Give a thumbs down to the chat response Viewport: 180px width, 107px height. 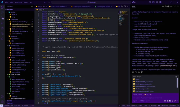pyautogui.click(x=142, y=72)
